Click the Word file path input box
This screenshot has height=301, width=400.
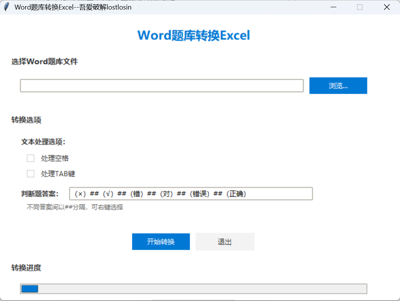162,85
